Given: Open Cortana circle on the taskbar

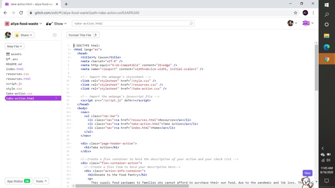Looking at the screenshot, I should coord(327,24).
